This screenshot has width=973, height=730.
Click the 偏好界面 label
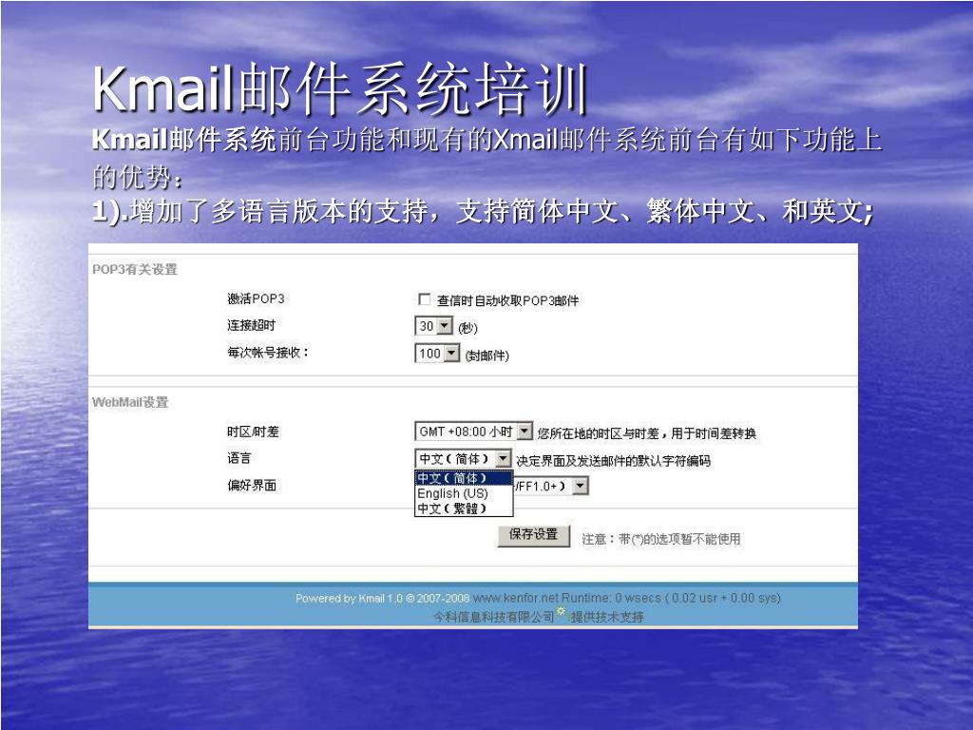coord(251,486)
